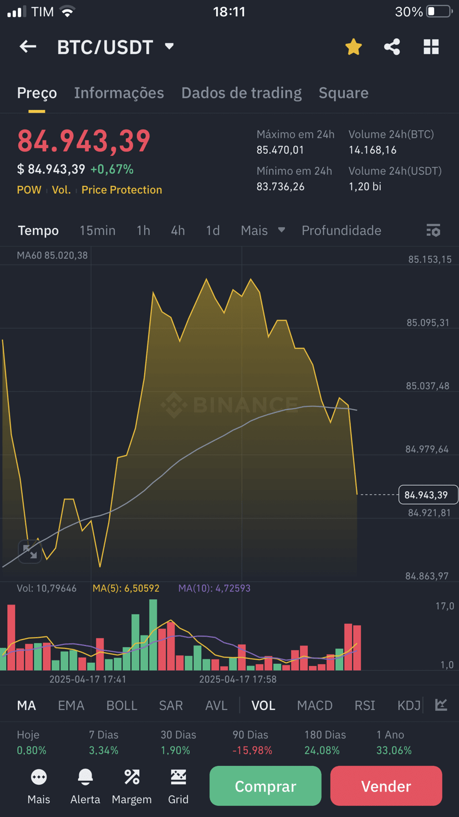The height and width of the screenshot is (817, 459).
Task: Go back using the left arrow
Action: click(28, 47)
